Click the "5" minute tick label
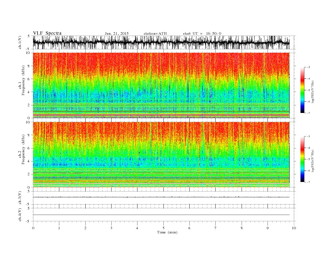The width and height of the screenshot is (331, 256). coord(163,228)
